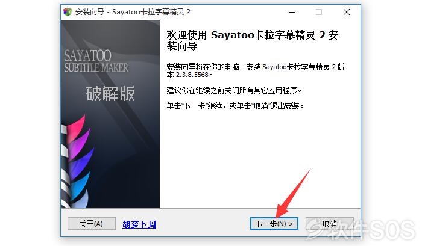
Task: Continue with 下一步(N) > button
Action: 274,224
